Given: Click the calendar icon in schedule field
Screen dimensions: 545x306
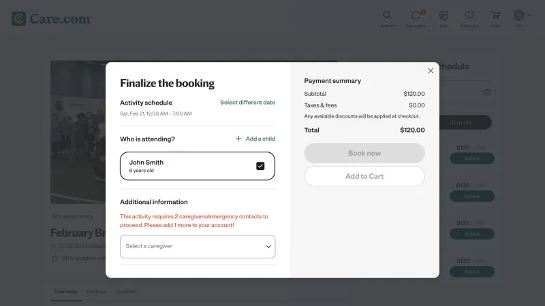Looking at the screenshot, I should coord(487,92).
